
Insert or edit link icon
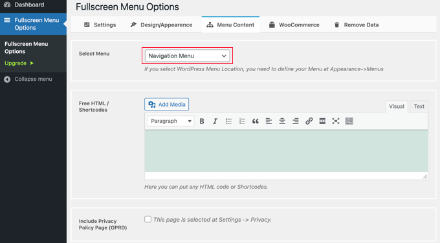309,121
